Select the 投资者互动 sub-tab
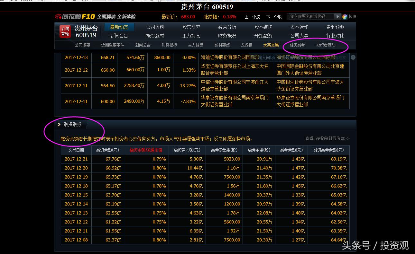This screenshot has width=415, height=254. coord(326,45)
